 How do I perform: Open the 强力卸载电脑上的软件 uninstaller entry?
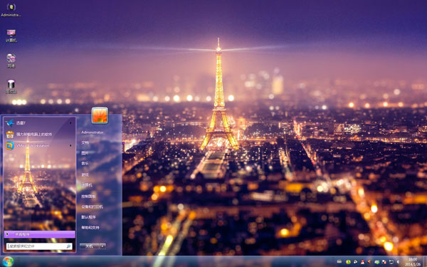coord(40,135)
